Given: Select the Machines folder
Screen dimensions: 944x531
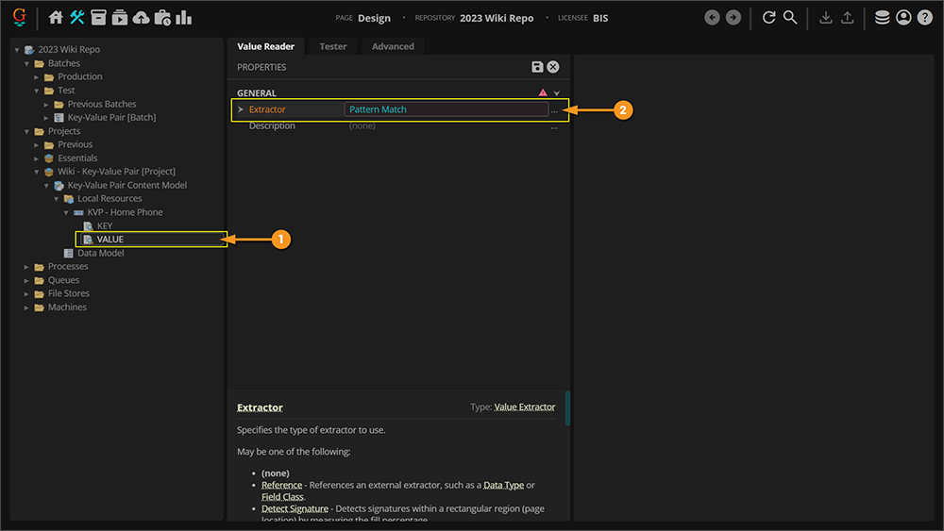Looking at the screenshot, I should pos(67,307).
